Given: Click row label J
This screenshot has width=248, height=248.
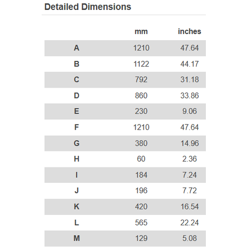Looking at the screenshot, I should click(77, 190).
